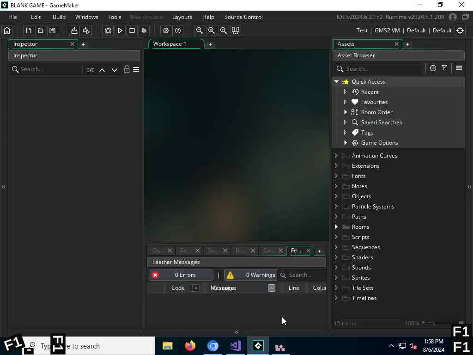Open Inspector hamburger menu

point(136,70)
